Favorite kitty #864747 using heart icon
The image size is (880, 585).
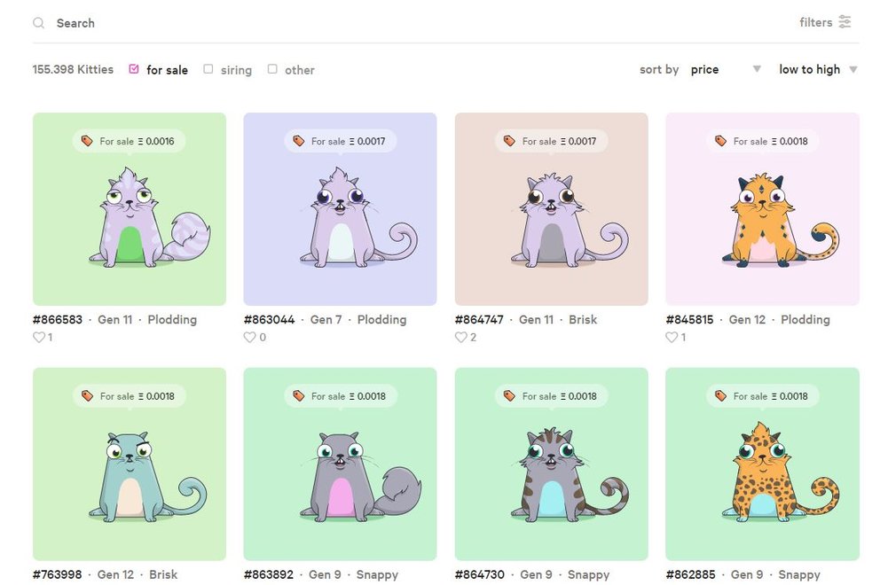click(x=460, y=337)
